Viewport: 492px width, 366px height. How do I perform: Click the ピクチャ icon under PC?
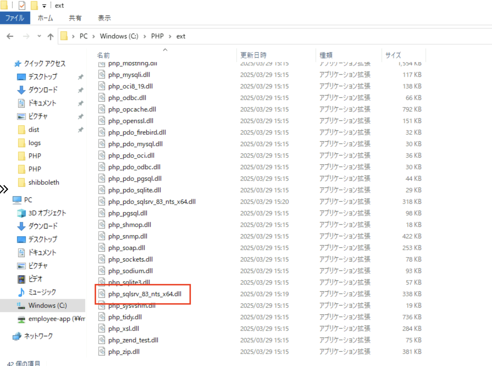(21, 266)
